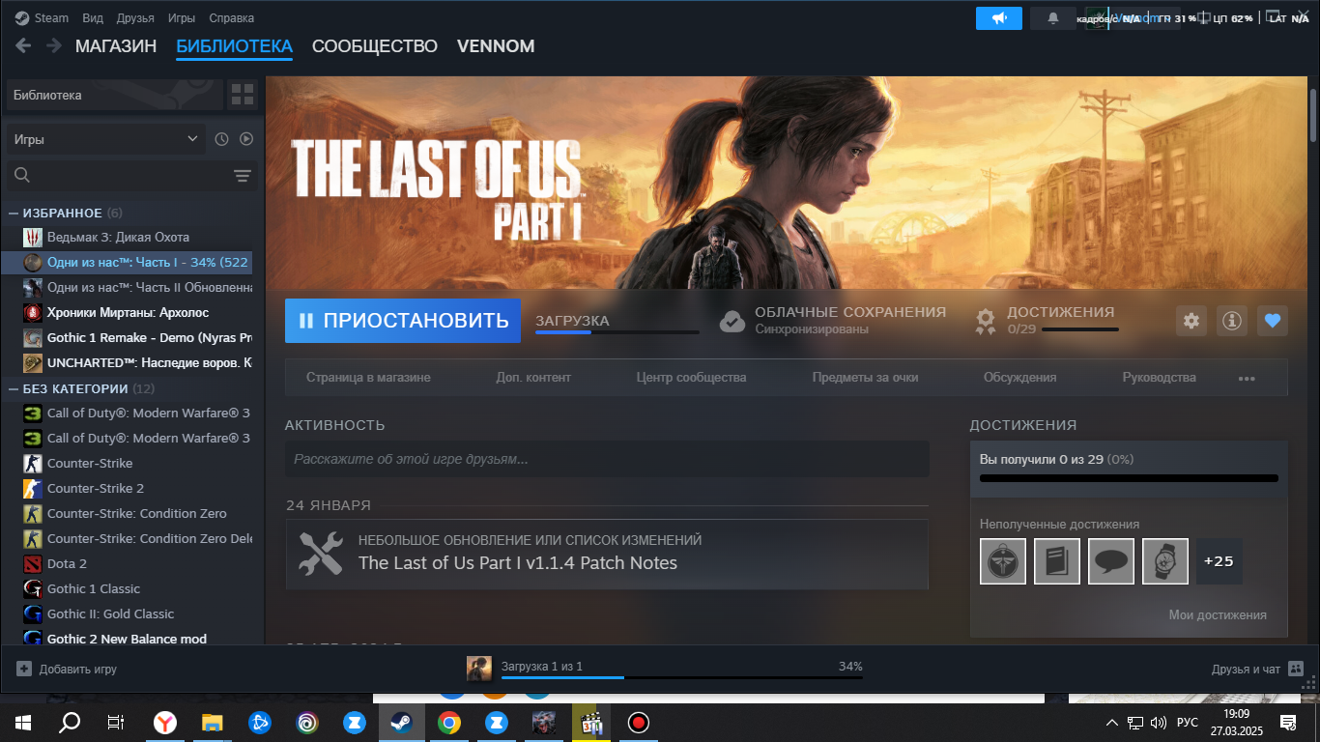Switch to the СООБЩЕСТВО tab
1320x742 pixels.
(x=375, y=45)
